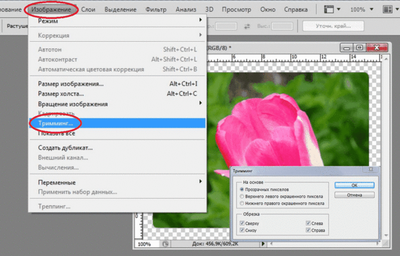Click Автоматическая цветовая коррекция entry
This screenshot has height=256, width=400.
(117, 69)
